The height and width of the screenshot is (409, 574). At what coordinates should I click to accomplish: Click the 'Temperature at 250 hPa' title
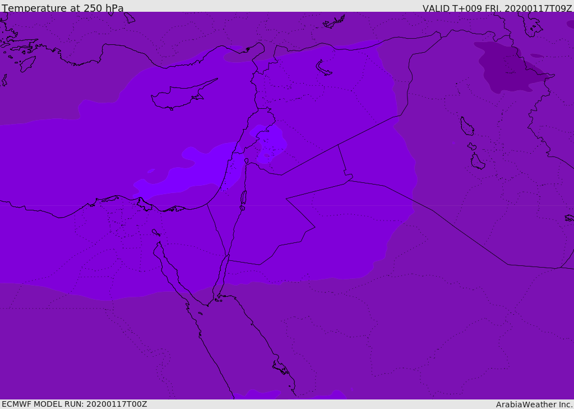(x=63, y=8)
